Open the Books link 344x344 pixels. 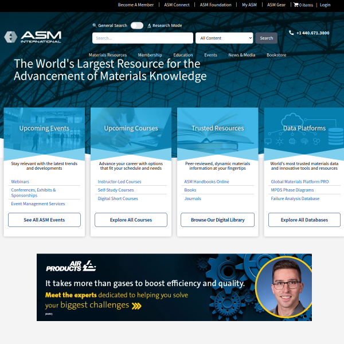click(x=190, y=190)
